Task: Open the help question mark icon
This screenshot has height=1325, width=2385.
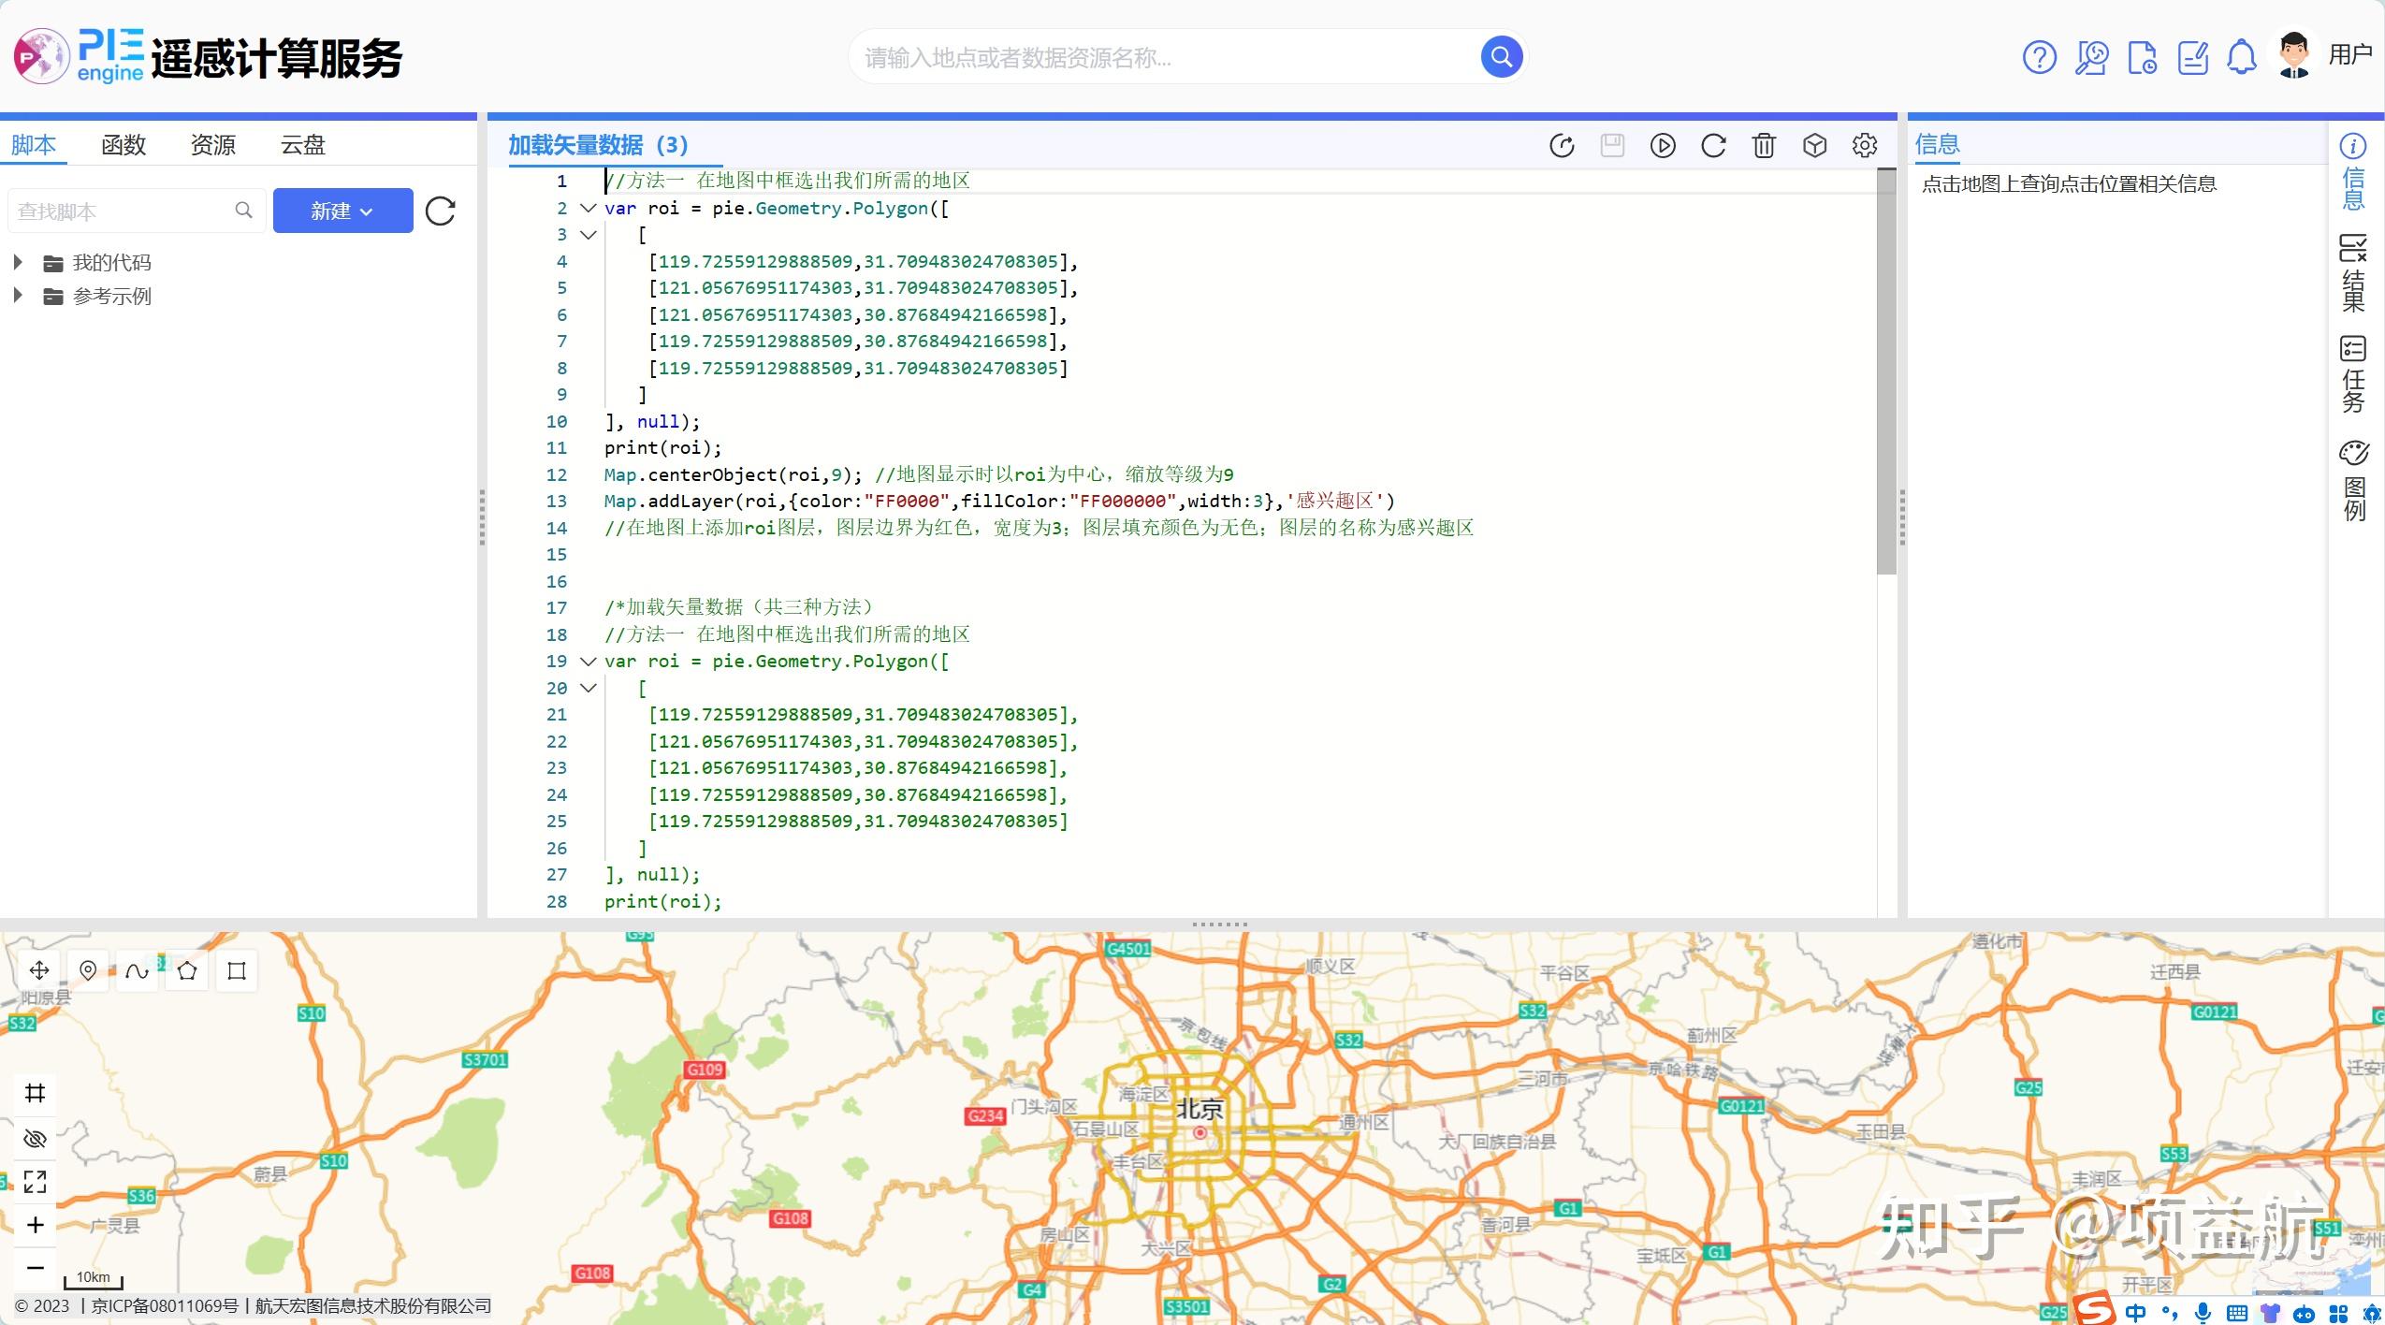Action: click(x=2040, y=57)
